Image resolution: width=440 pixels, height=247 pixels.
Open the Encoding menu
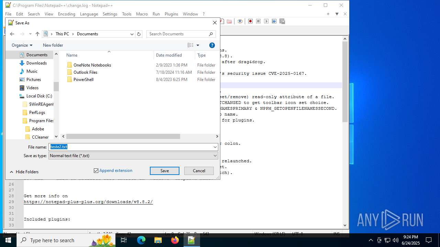tap(66, 14)
